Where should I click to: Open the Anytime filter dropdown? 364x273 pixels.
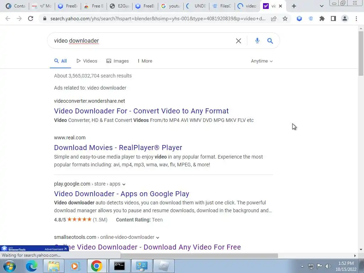[x=262, y=61]
